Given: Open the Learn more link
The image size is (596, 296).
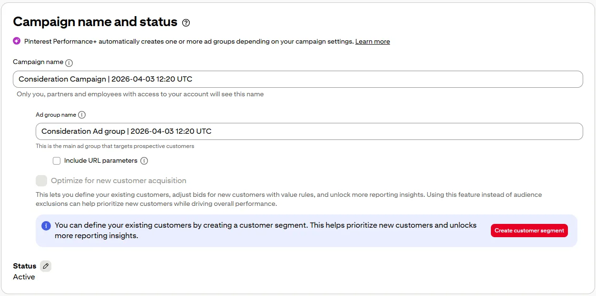Looking at the screenshot, I should click(x=372, y=42).
